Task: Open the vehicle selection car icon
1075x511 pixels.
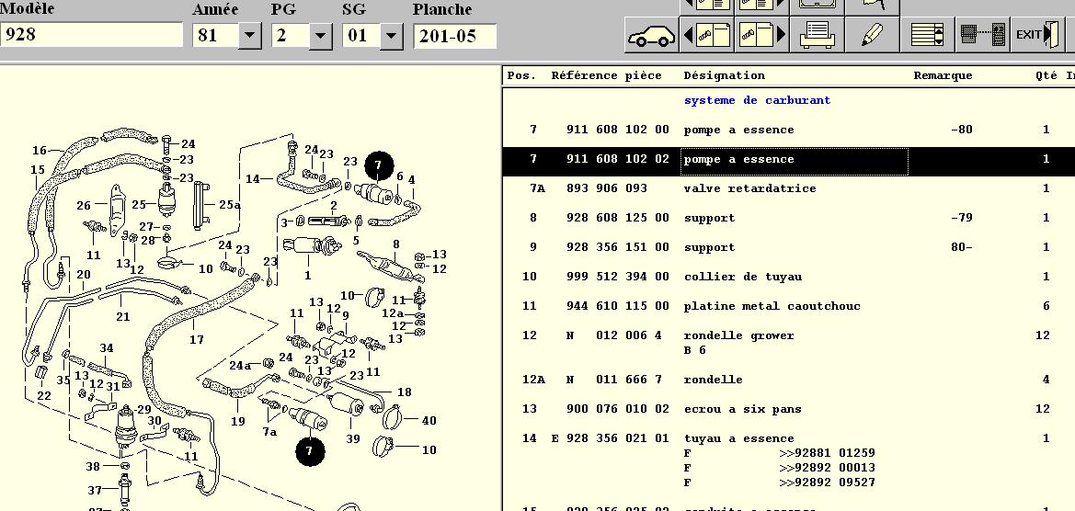Action: (x=651, y=34)
